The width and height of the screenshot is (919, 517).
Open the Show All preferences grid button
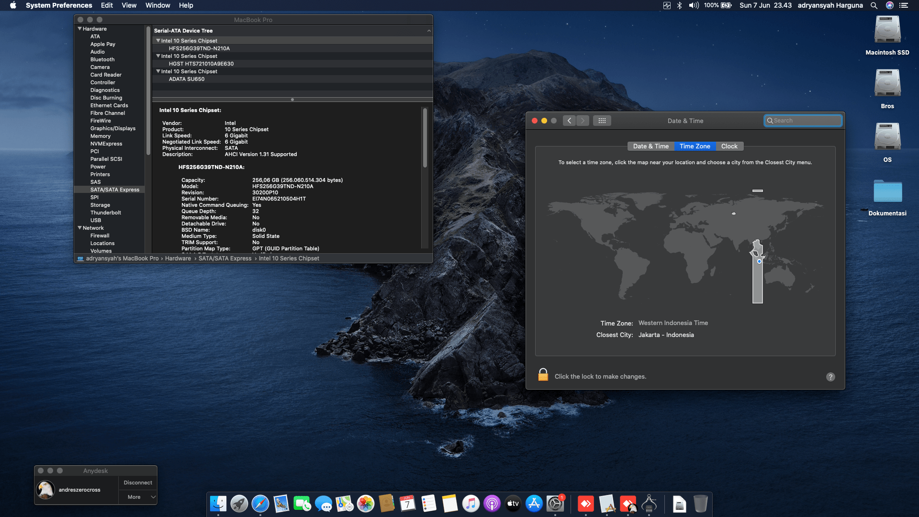(x=602, y=121)
